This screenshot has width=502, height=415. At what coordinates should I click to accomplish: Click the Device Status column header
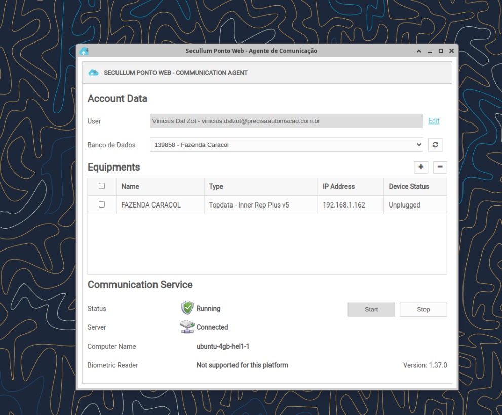click(x=408, y=186)
